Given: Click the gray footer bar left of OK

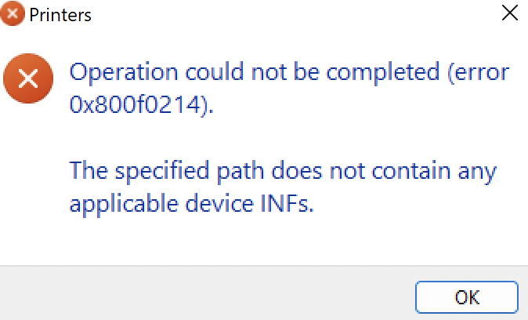Looking at the screenshot, I should coord(205,293).
